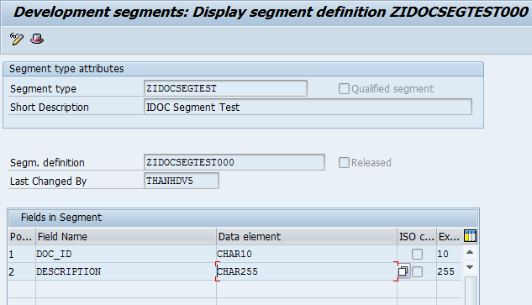Click the Last Changed By field THANHDV5
The height and width of the screenshot is (305, 532).
[x=182, y=181]
